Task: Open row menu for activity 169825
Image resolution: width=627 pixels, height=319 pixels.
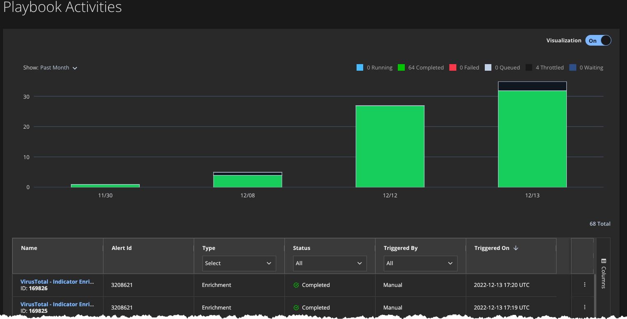Action: point(585,307)
